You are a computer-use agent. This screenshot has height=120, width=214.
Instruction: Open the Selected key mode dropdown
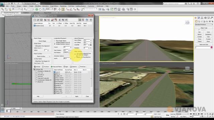[x=182, y=114]
